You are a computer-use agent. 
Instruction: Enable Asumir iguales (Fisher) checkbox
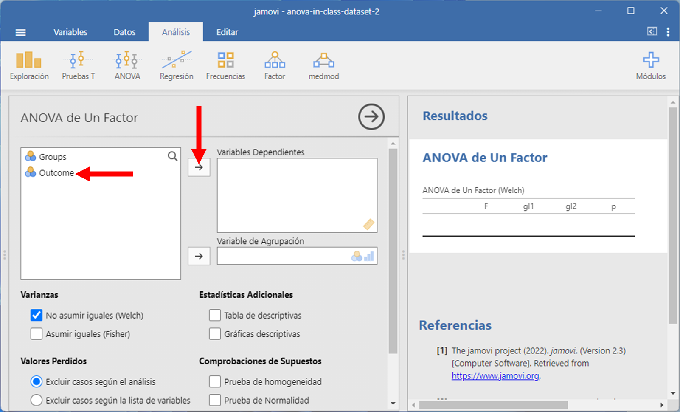coord(37,334)
